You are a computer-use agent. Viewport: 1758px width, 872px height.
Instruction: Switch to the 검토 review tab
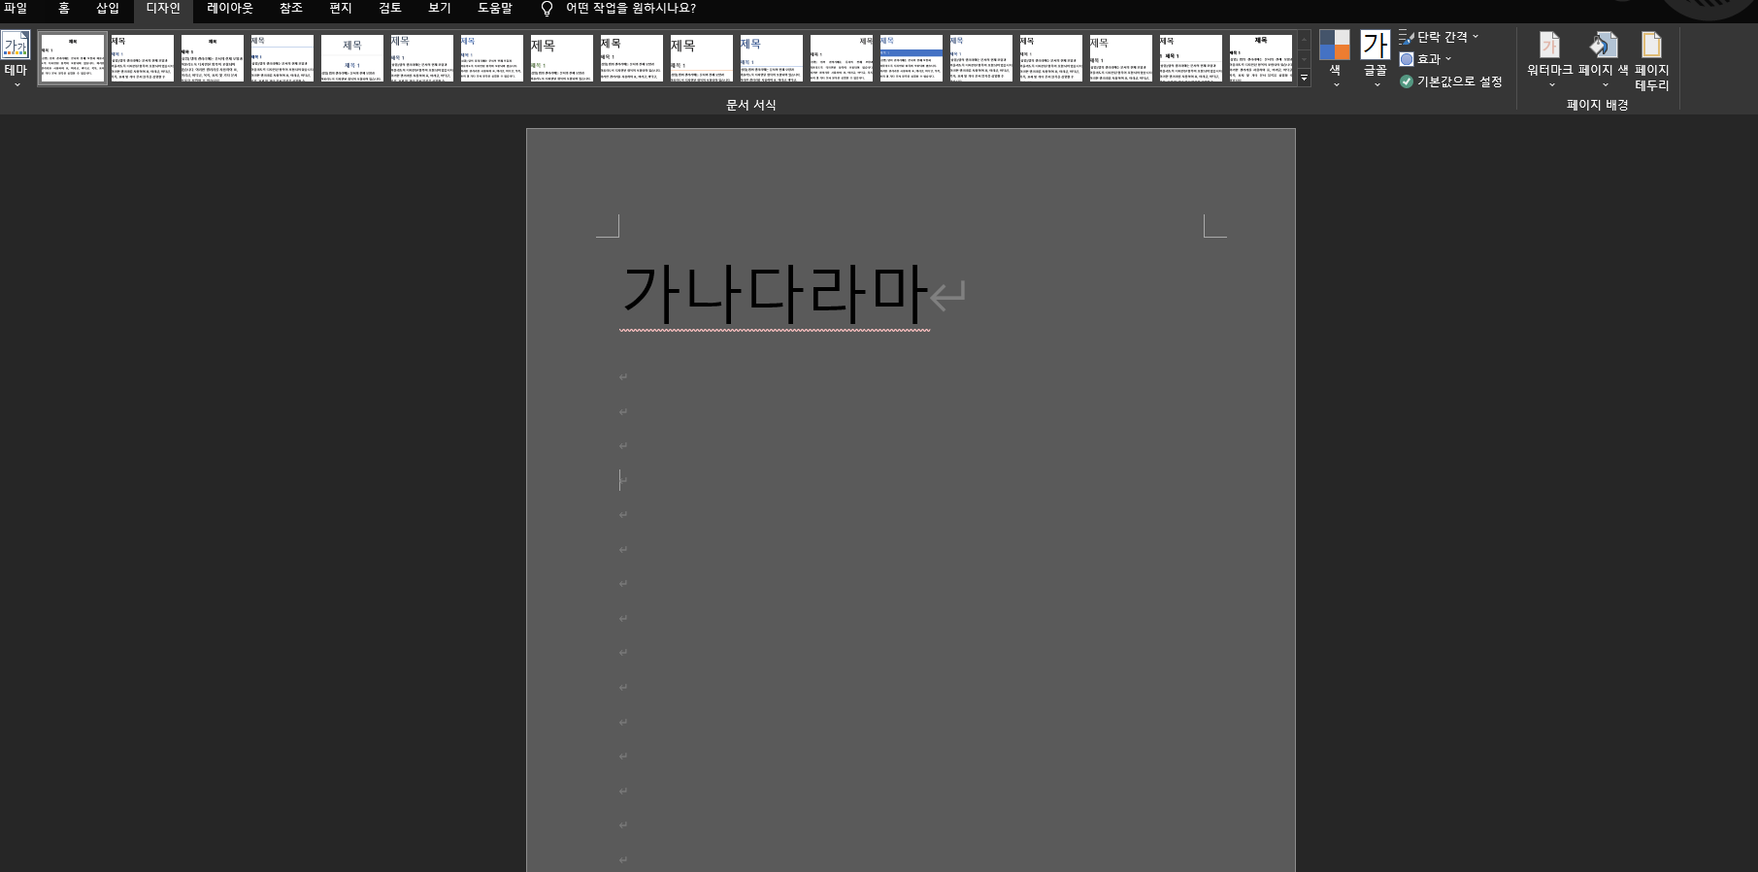(x=390, y=8)
